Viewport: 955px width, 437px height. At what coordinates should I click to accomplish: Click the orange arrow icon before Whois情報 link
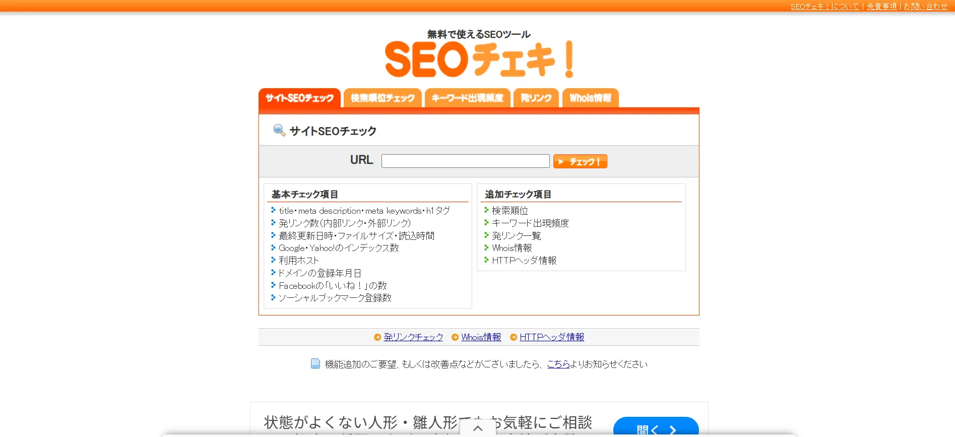coord(455,337)
